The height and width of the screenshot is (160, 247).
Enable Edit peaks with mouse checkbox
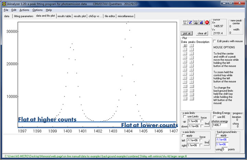click(x=215, y=41)
